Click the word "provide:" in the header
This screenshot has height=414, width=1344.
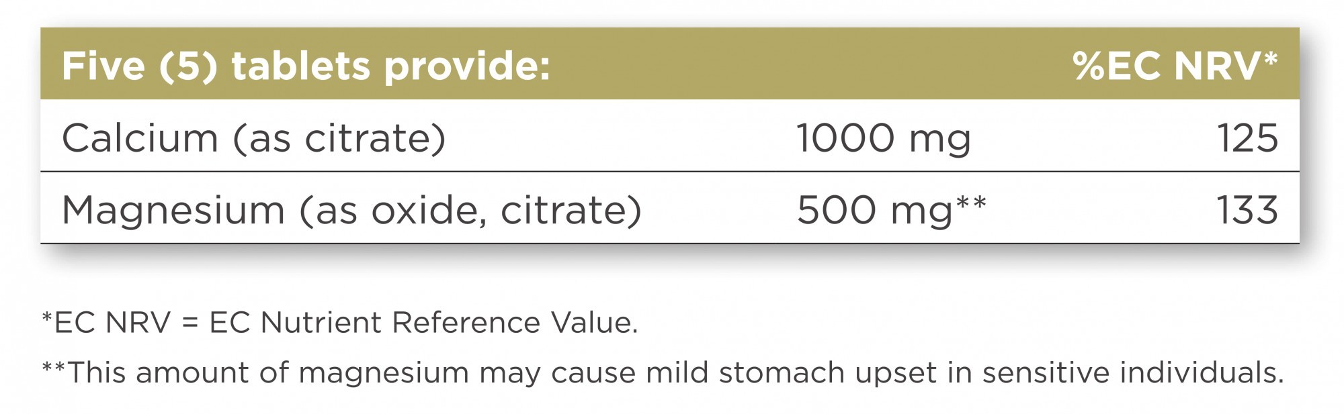tap(467, 66)
